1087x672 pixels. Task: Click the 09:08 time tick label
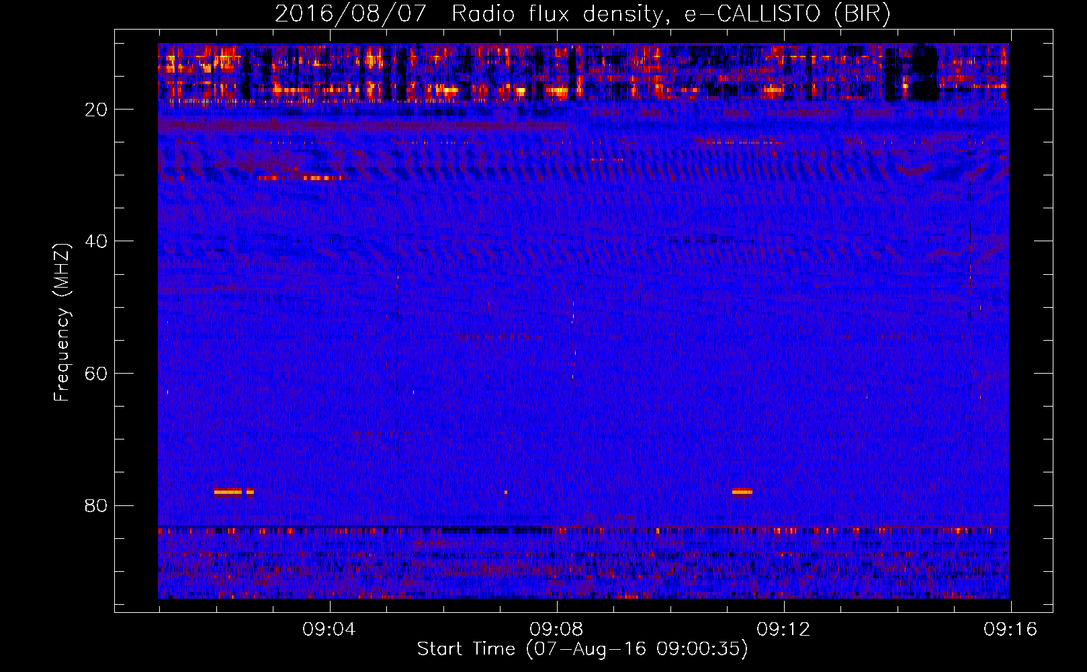[x=556, y=630]
